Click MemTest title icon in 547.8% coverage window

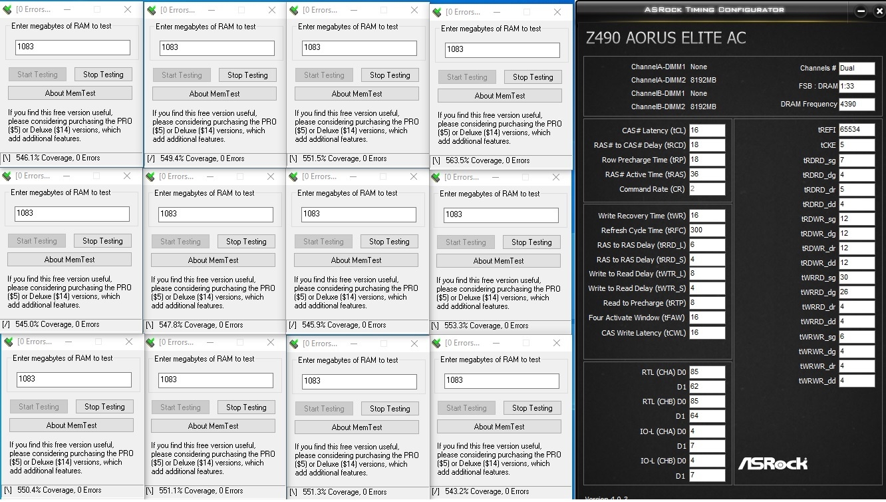150,177
